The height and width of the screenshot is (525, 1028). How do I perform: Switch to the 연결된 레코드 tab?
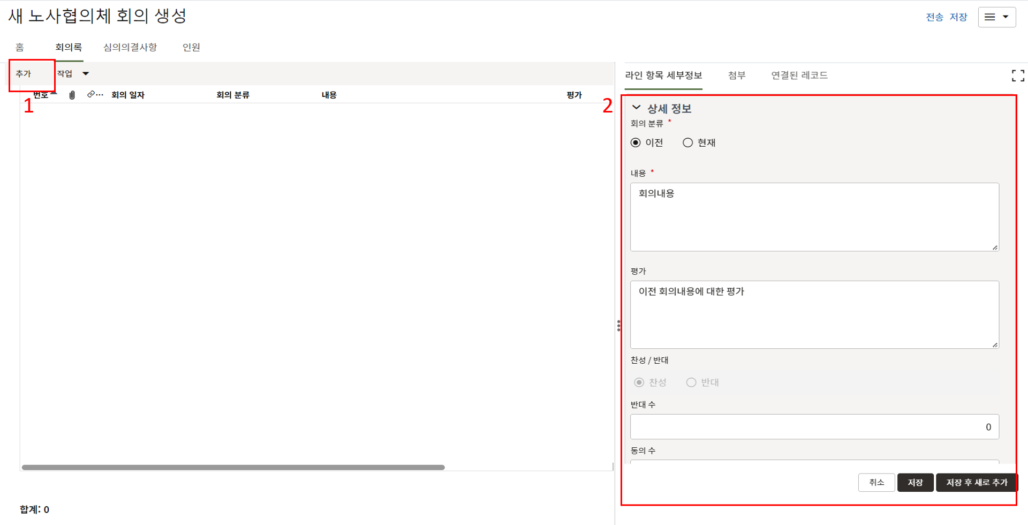pos(799,76)
